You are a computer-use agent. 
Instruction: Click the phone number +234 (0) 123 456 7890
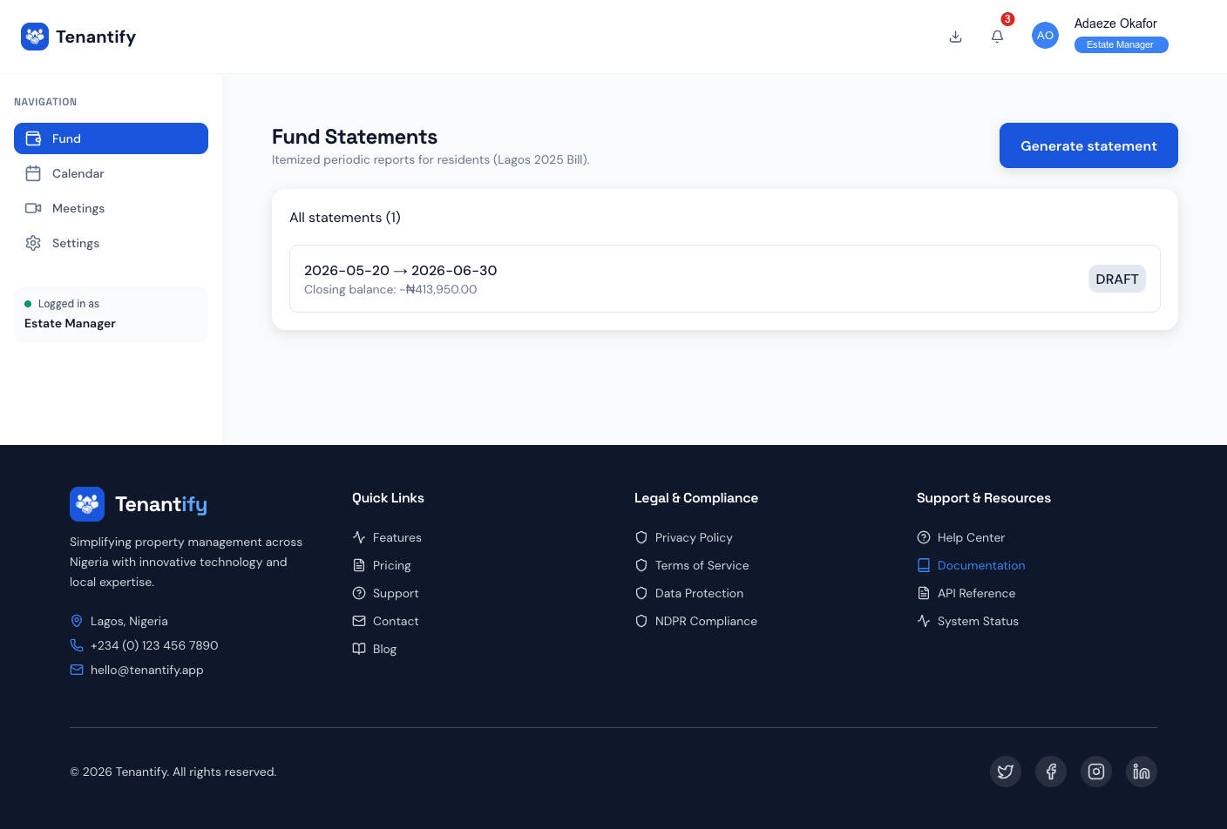click(154, 645)
